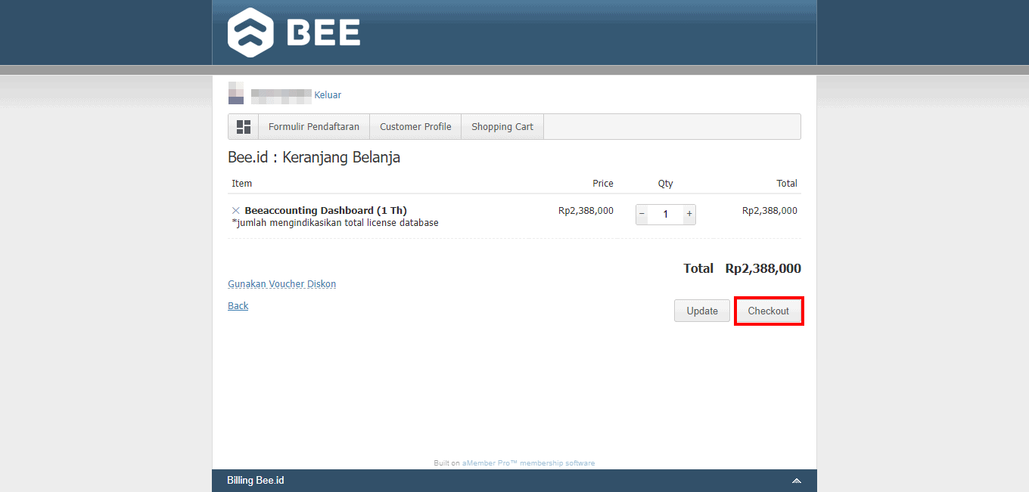Click the bold grand Total Rp2,388,000 amount
1029x492 pixels.
[763, 268]
